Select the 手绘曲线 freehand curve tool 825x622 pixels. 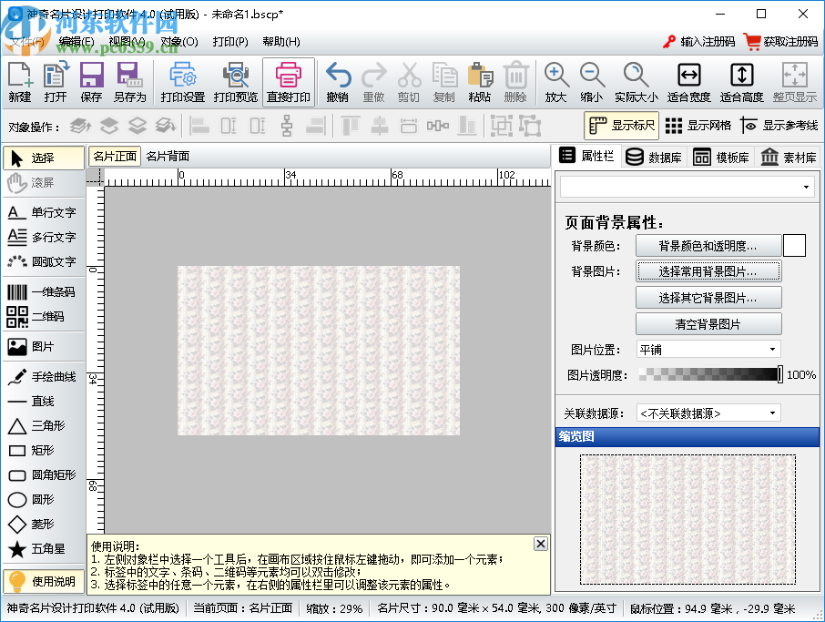[43, 377]
